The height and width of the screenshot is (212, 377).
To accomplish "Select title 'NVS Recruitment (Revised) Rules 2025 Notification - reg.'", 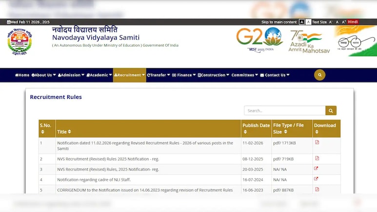I will click(x=108, y=159).
